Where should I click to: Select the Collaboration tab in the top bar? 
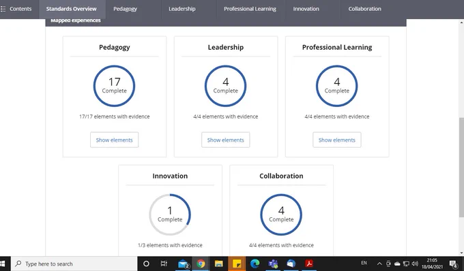pos(364,9)
